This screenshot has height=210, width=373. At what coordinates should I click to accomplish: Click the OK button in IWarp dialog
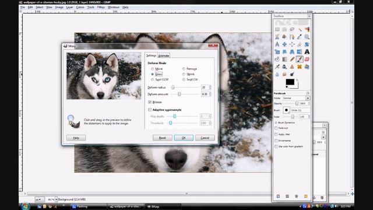click(184, 138)
